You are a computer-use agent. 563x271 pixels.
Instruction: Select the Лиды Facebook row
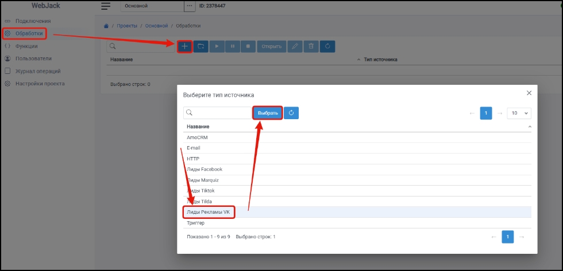357,170
